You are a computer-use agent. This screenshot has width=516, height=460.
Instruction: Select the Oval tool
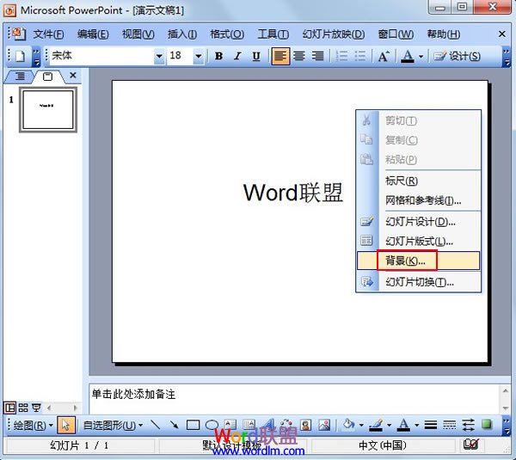(x=212, y=425)
